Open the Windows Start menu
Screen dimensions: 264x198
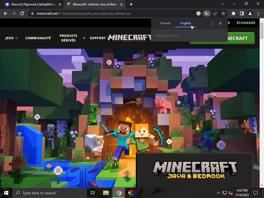pos(6,193)
